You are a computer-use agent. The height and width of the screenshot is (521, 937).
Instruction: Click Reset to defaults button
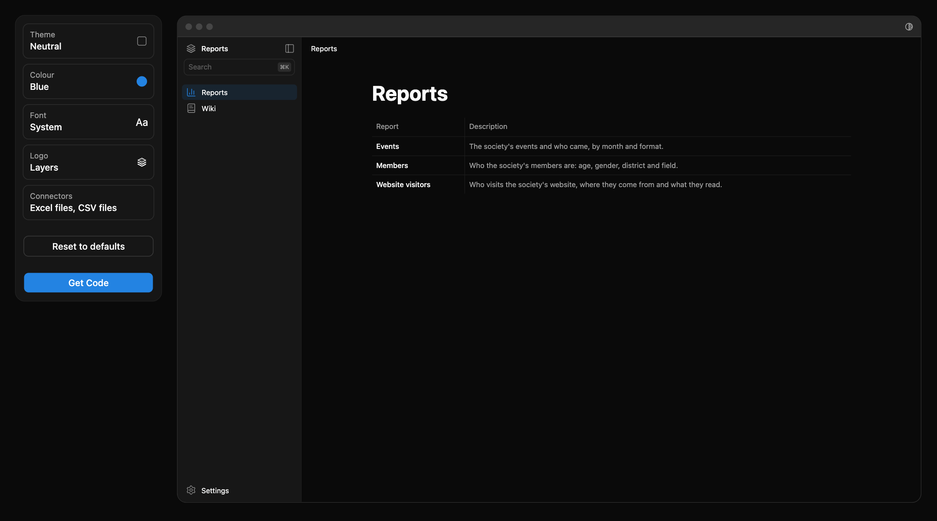88,246
